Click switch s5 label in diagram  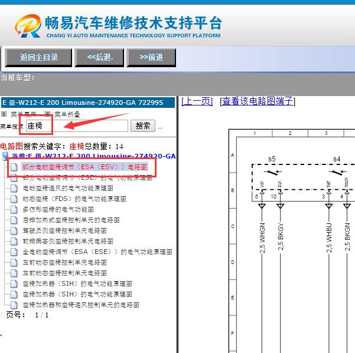click(x=272, y=159)
